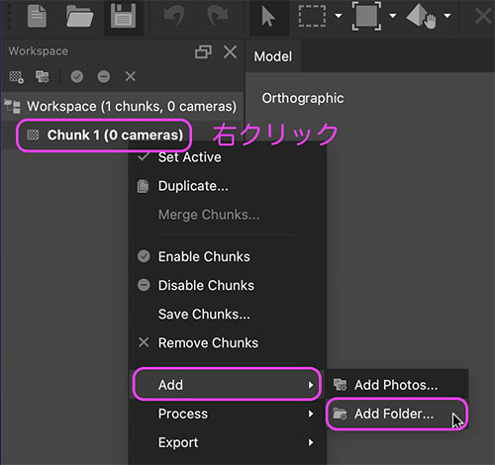Open dropdown arrow beside rectangle selection

339,16
